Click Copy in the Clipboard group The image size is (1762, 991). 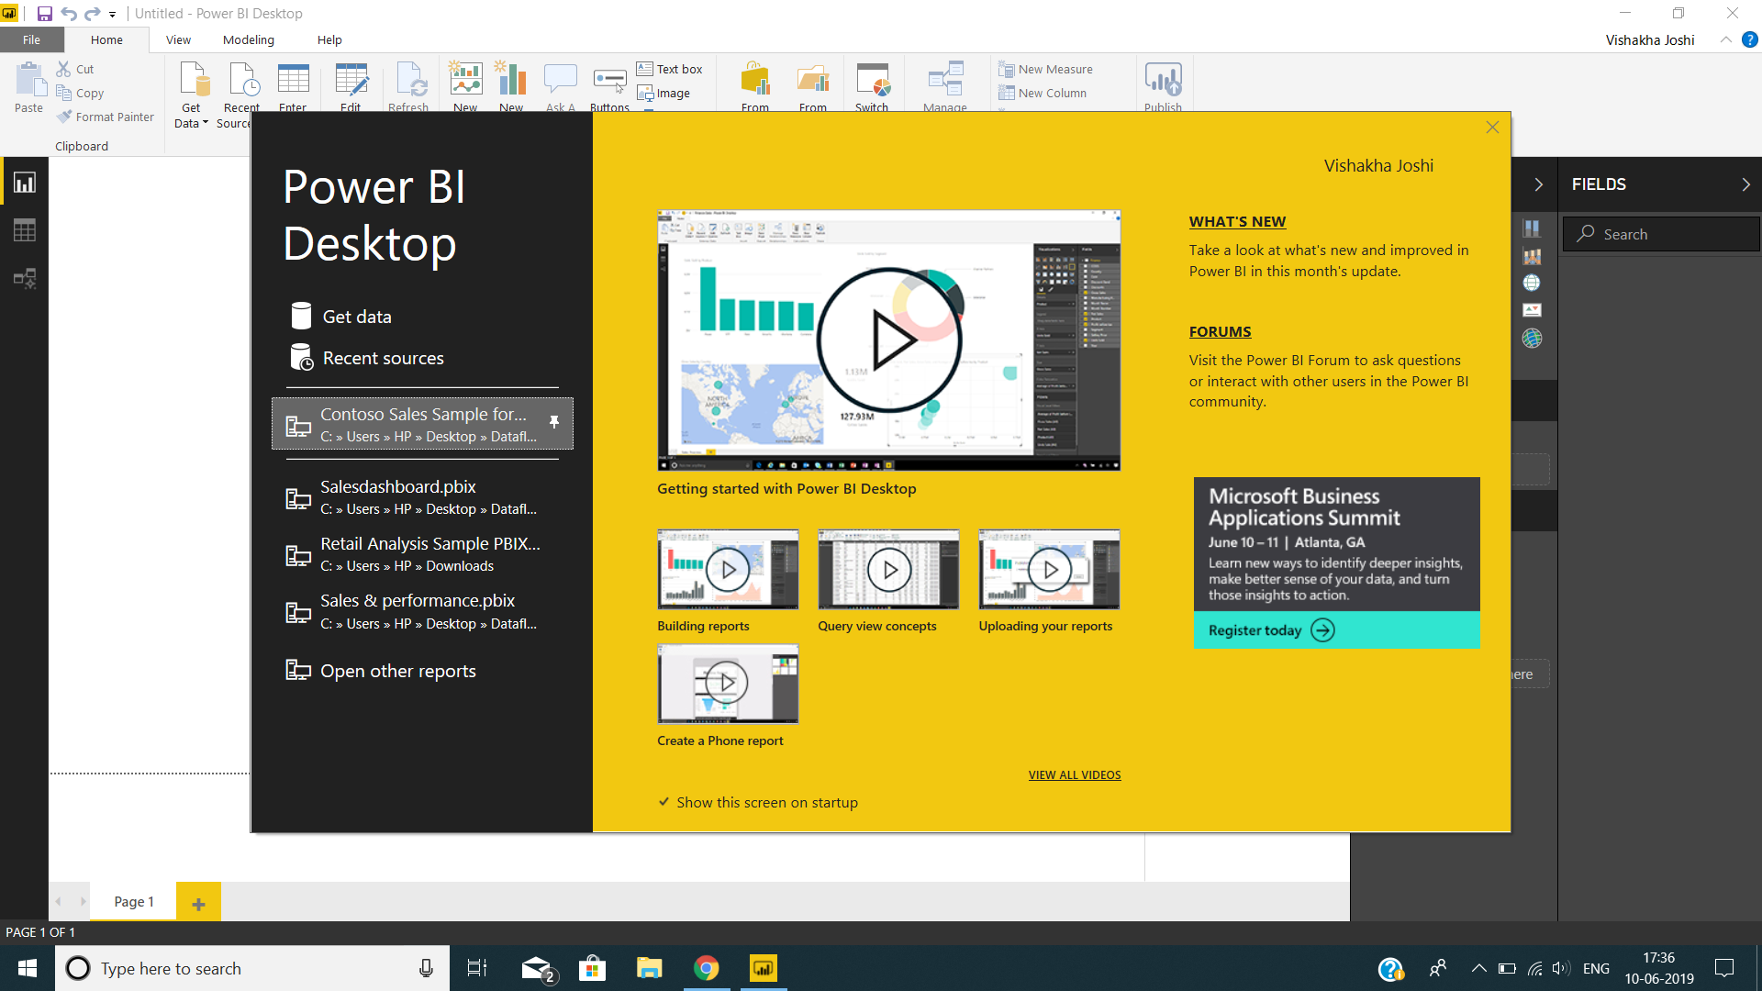point(80,93)
